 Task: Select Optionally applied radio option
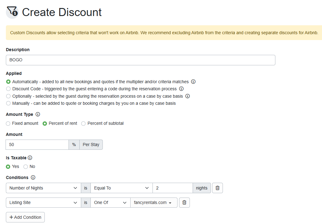pyautogui.click(x=8, y=96)
